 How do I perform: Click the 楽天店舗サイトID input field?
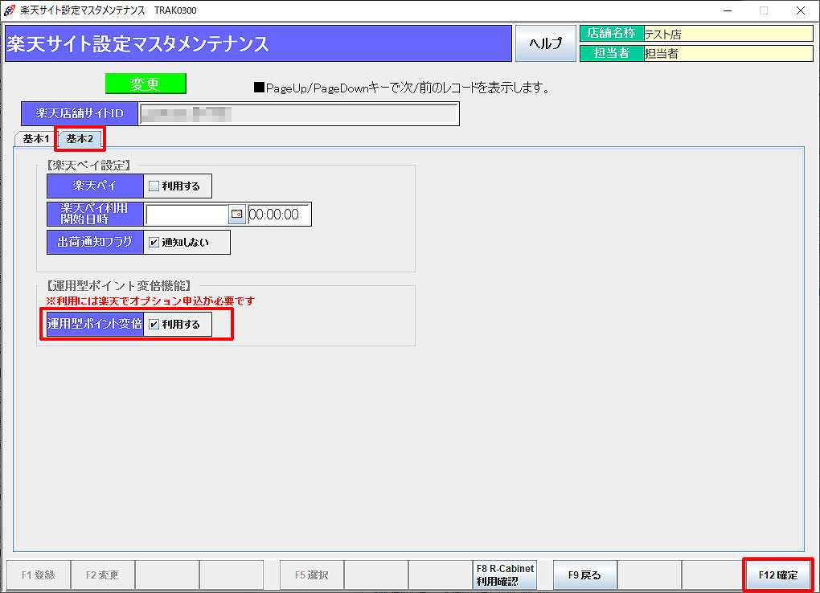click(298, 114)
